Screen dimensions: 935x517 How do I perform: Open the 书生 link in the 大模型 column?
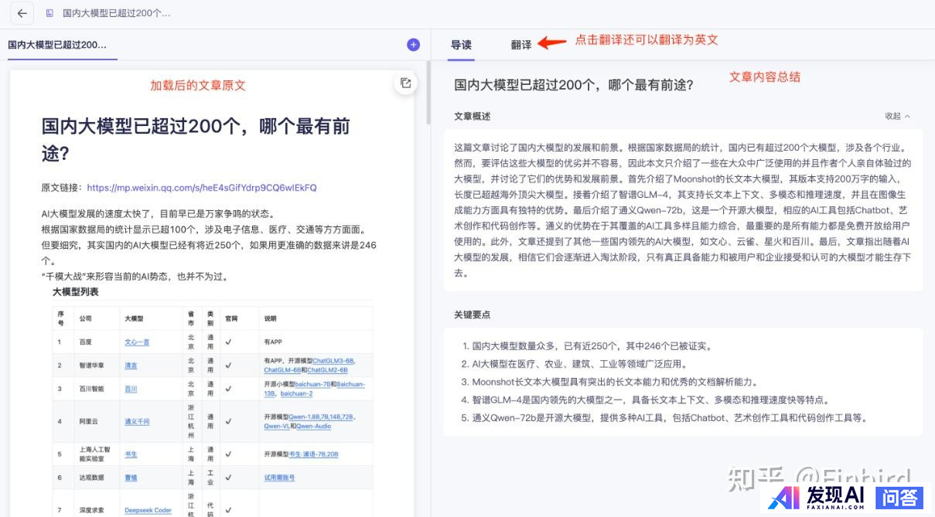131,454
